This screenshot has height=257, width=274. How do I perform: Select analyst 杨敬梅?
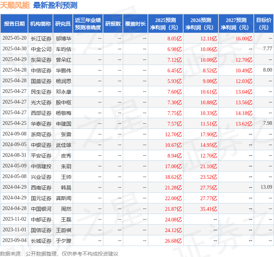click(64, 113)
